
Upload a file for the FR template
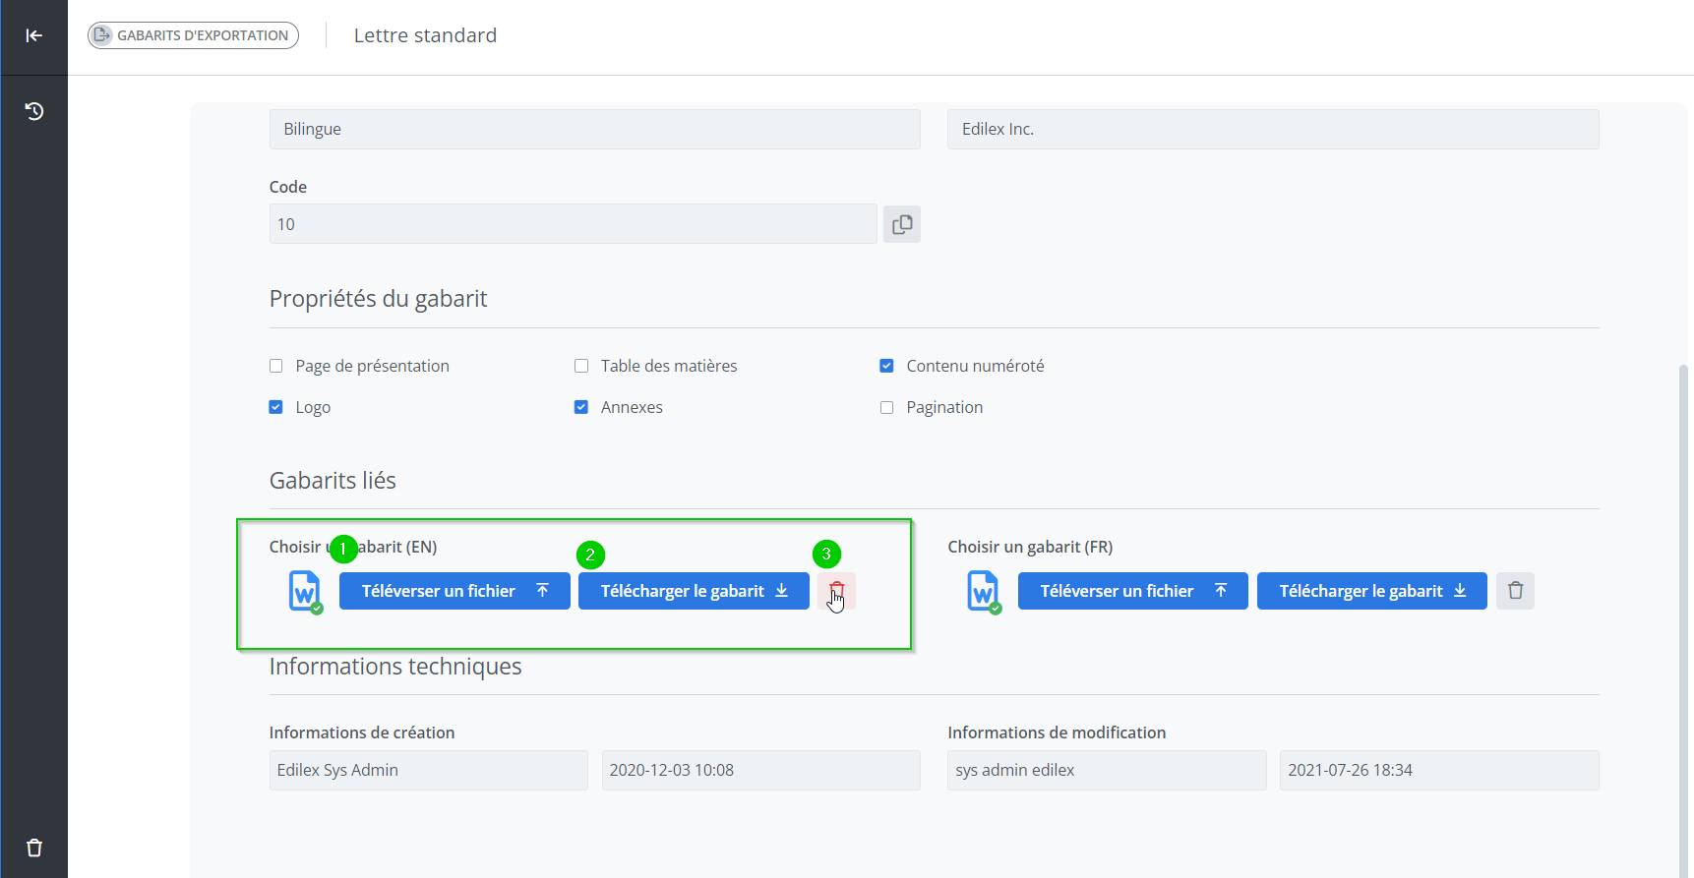tap(1132, 591)
